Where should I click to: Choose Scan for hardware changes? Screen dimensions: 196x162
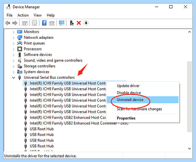139,109
